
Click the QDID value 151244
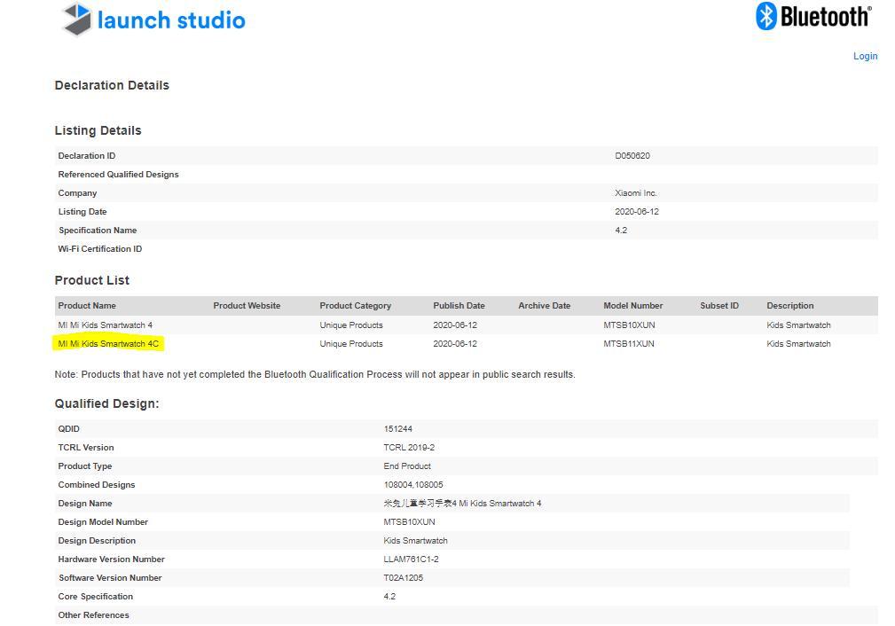tap(397, 429)
